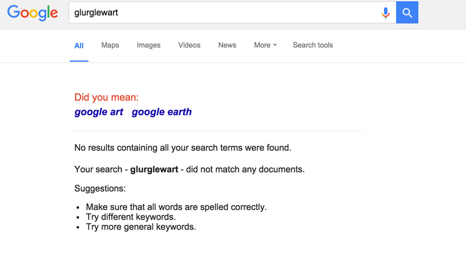Select the All results tab

(x=79, y=46)
